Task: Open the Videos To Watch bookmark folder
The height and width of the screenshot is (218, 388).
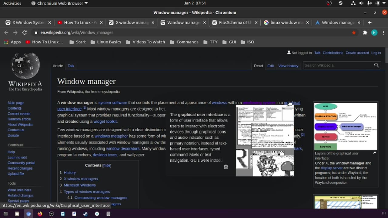Action: click(x=145, y=42)
